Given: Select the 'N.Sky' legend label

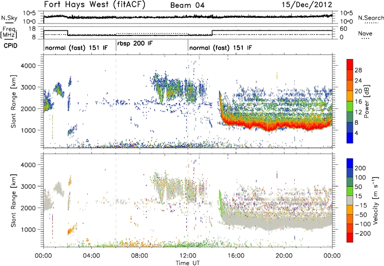Looking at the screenshot, I should 9,18.
